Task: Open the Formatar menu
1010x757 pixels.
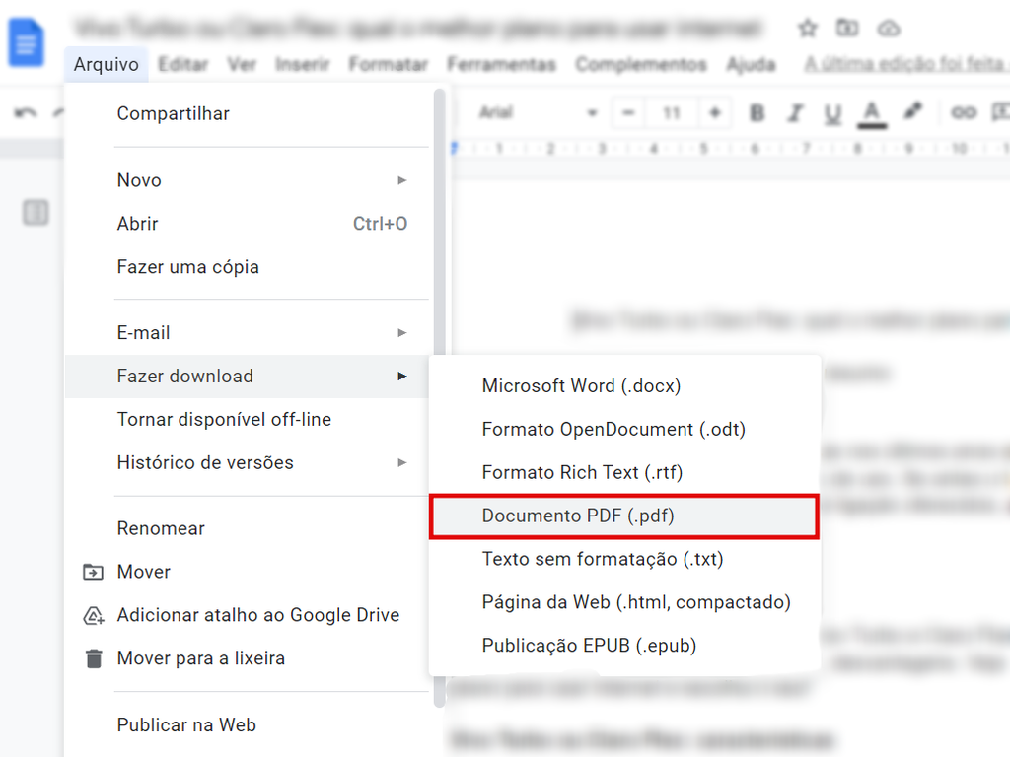Action: click(389, 64)
